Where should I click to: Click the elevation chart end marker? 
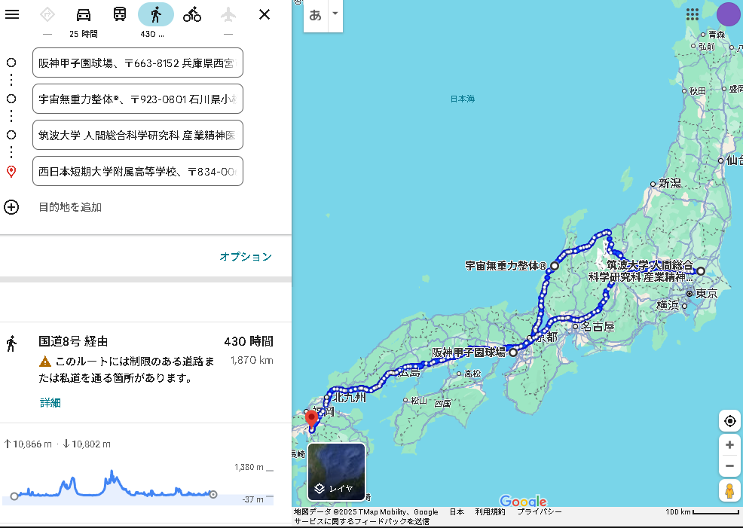(x=213, y=494)
